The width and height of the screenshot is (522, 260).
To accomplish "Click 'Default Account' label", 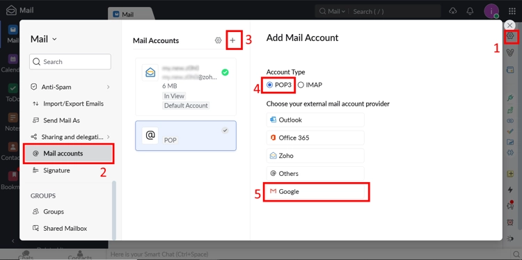I will coord(186,106).
